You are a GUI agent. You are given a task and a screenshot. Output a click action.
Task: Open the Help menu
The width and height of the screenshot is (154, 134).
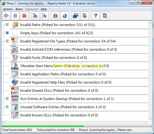(x=44, y=9)
